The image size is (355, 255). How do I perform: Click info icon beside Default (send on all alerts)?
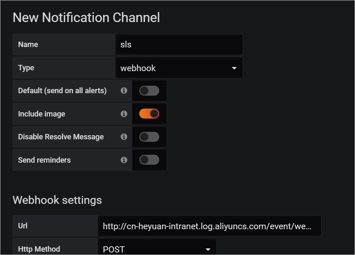tap(124, 91)
